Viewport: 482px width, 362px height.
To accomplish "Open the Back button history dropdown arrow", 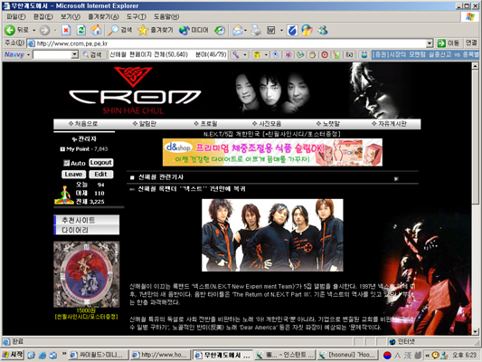I will coord(33,30).
